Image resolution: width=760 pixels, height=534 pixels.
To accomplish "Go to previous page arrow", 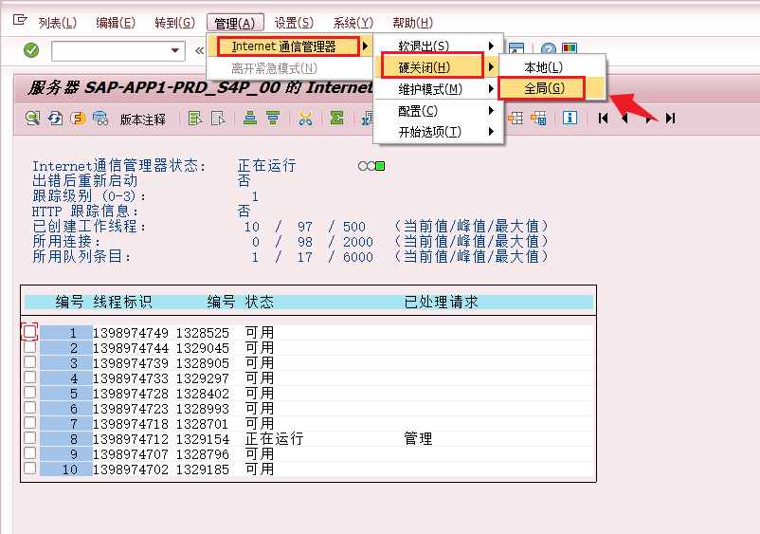I will pyautogui.click(x=625, y=118).
